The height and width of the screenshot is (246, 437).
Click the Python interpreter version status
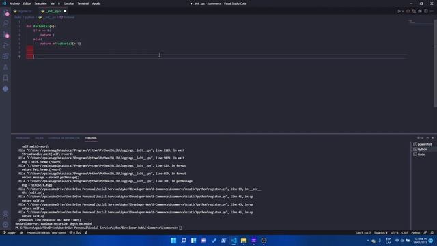point(46,232)
